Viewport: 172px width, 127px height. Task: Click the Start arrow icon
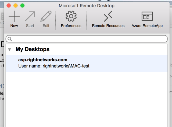point(30,17)
